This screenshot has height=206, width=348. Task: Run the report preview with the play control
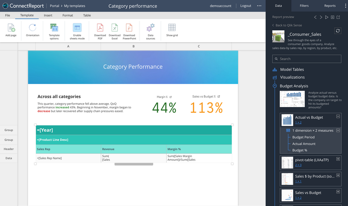326,17
